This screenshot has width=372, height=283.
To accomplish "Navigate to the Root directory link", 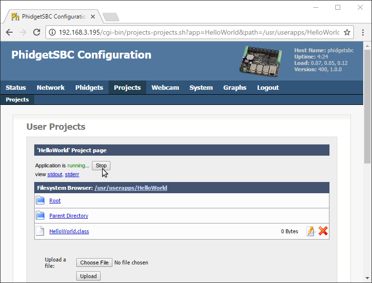I will pyautogui.click(x=55, y=201).
